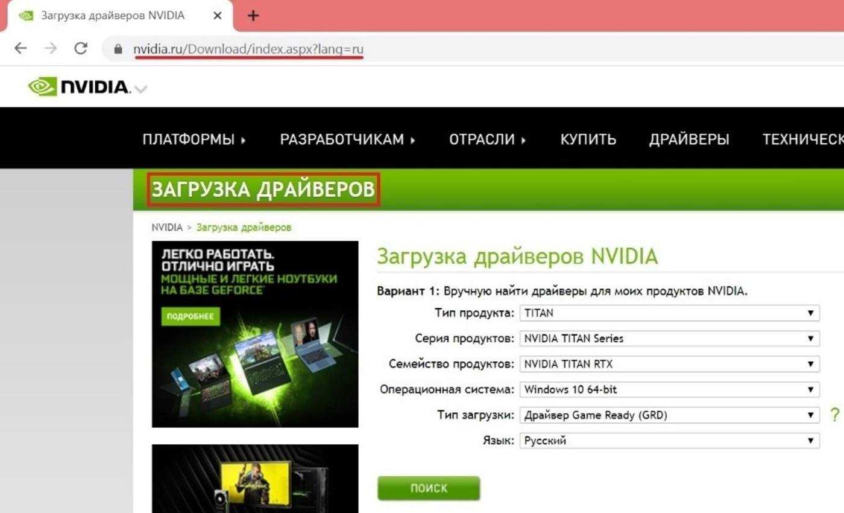844x513 pixels.
Task: Click the NVIDIA logo
Action: [79, 87]
